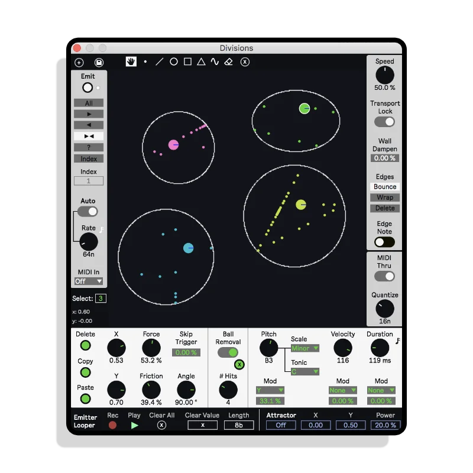Select the eraser tool
This screenshot has width=473, height=473.
pyautogui.click(x=229, y=62)
